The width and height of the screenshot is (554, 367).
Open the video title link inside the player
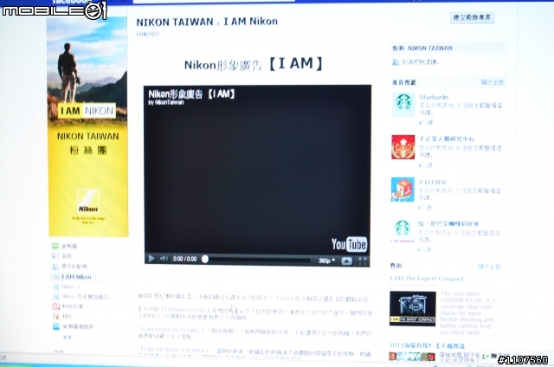pos(192,94)
